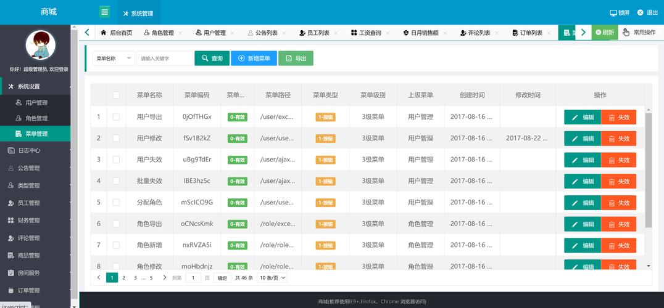
Task: Click the 查询 search button
Action: point(212,59)
